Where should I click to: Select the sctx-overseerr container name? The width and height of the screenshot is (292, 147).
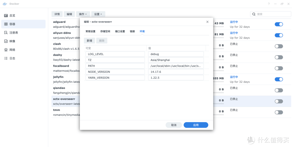(x=64, y=99)
